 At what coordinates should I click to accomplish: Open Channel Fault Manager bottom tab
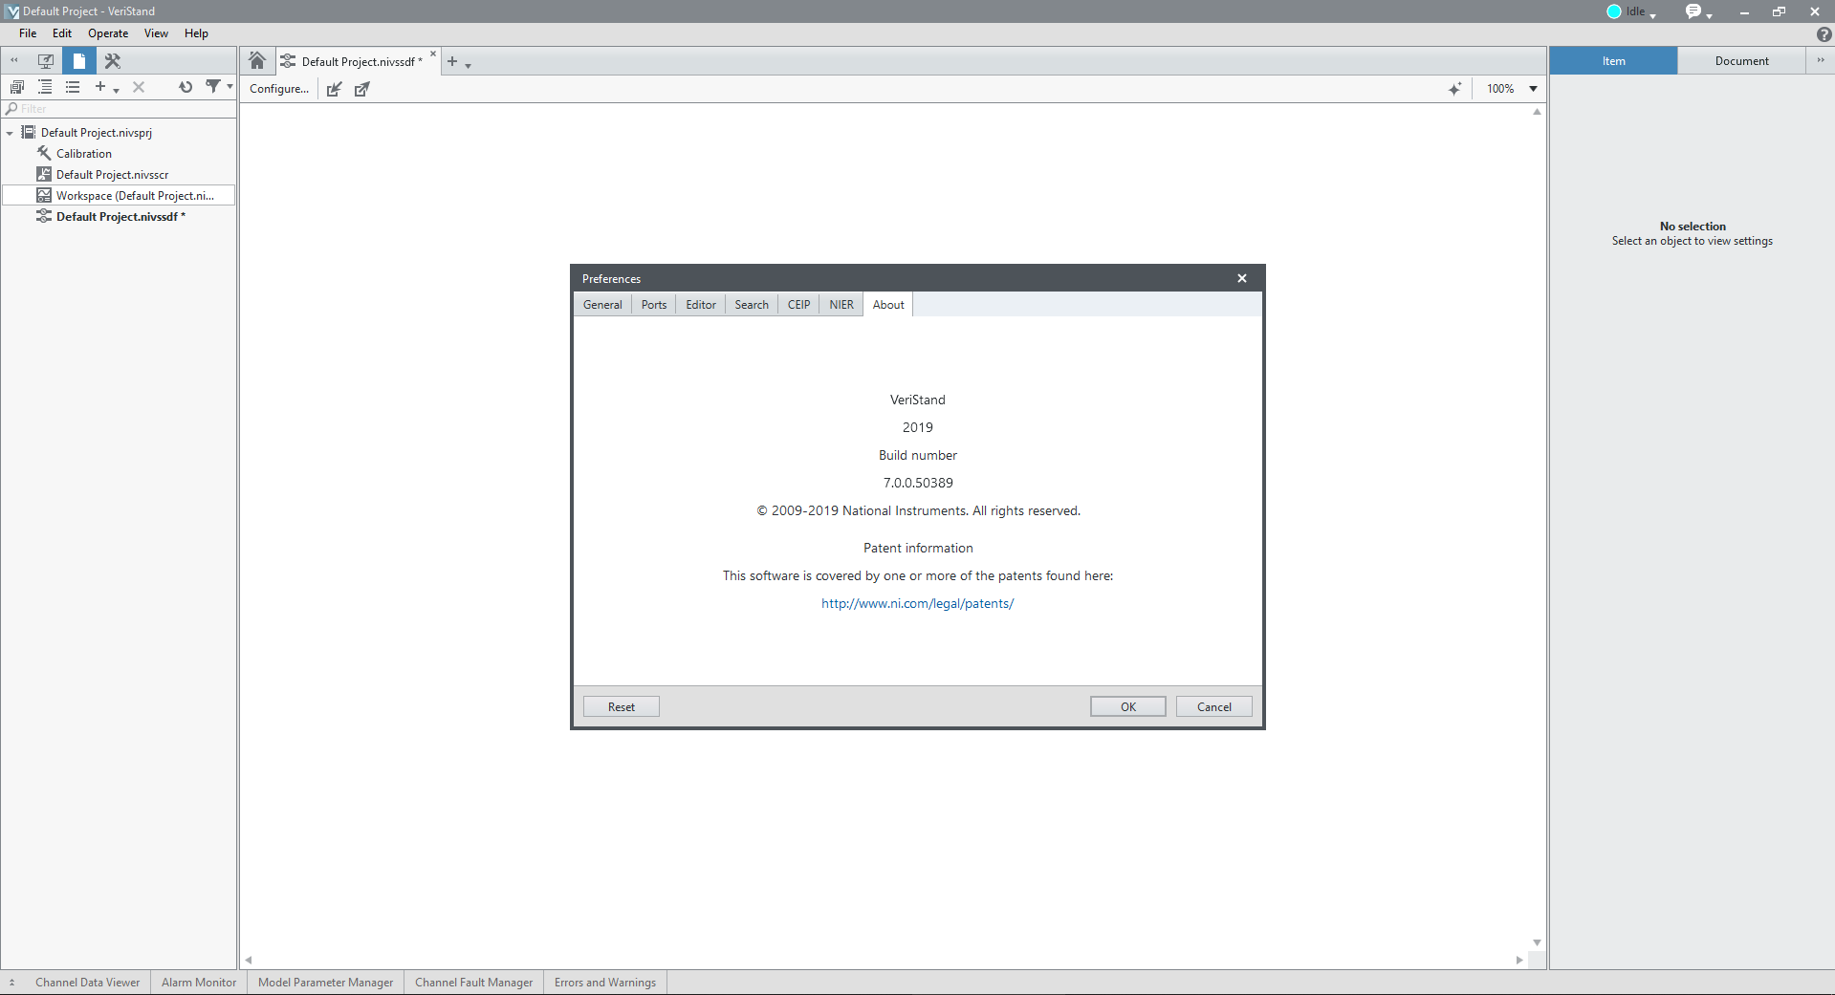tap(473, 983)
